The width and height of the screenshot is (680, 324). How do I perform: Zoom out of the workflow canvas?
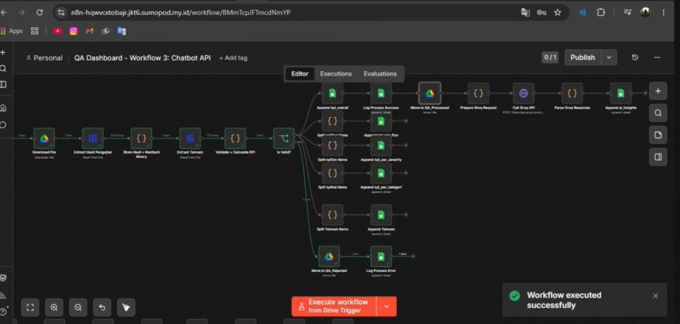pyautogui.click(x=78, y=308)
